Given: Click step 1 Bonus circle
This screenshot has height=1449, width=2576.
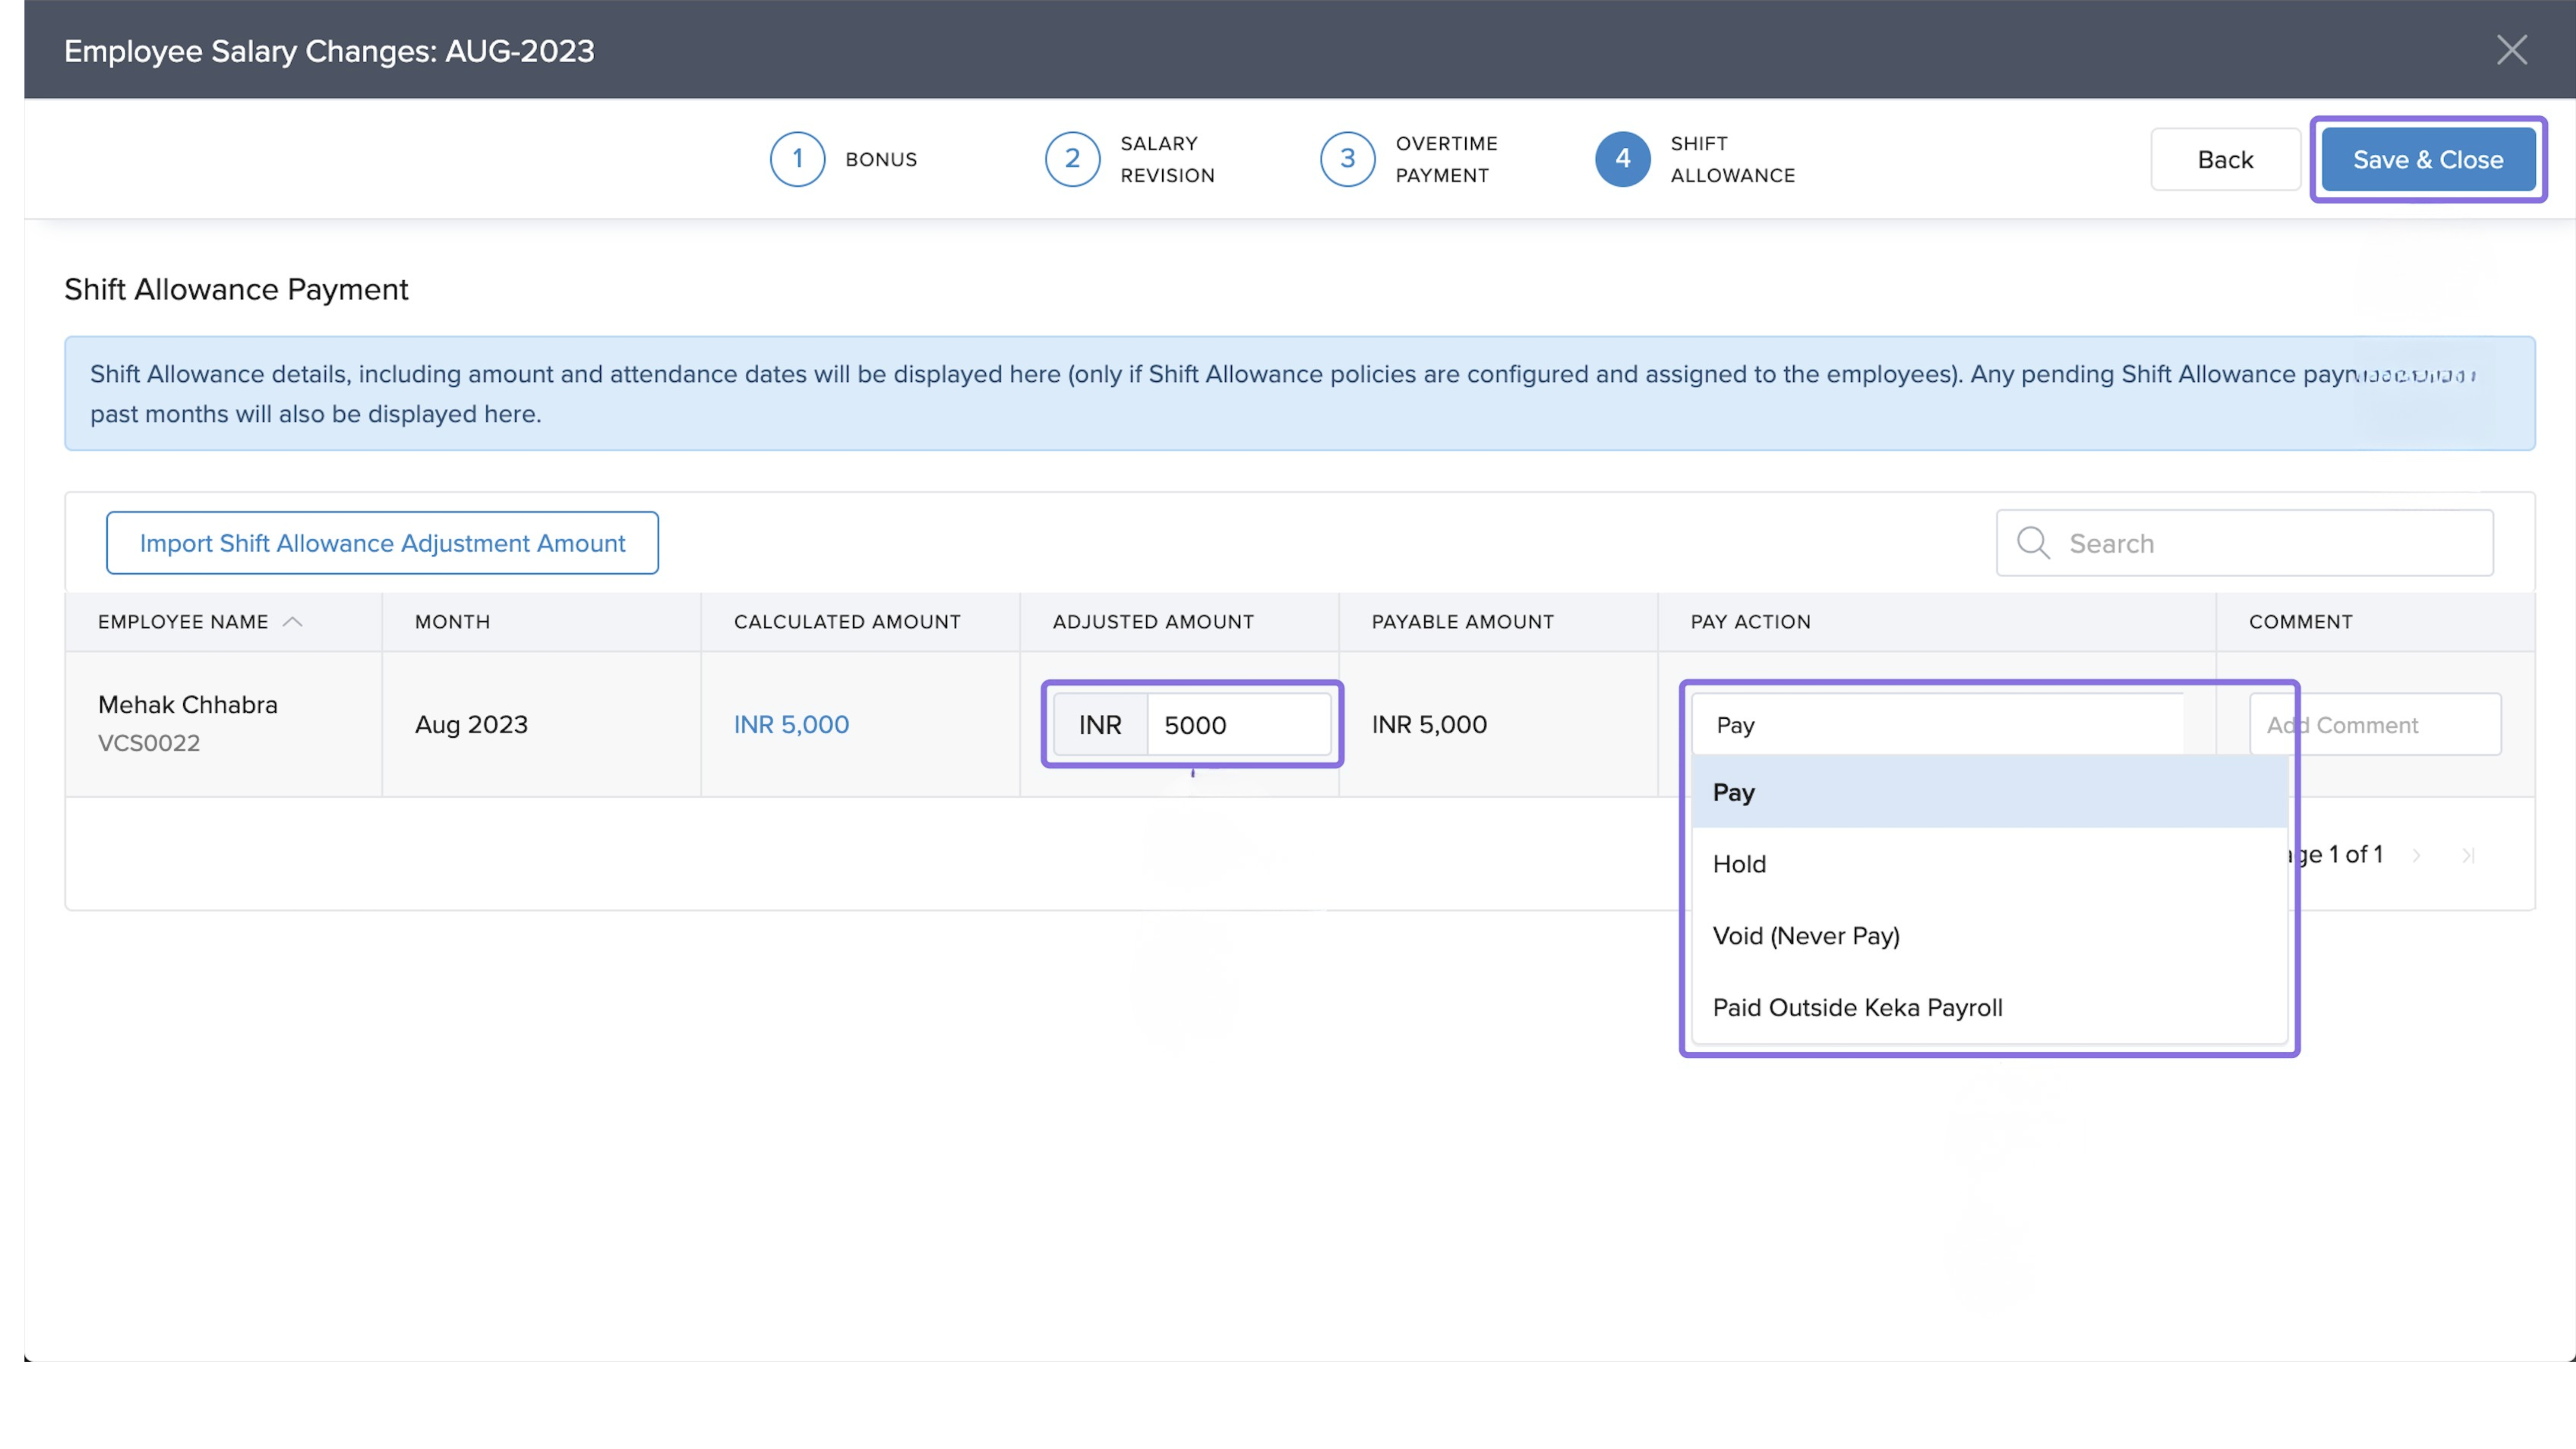Looking at the screenshot, I should point(797,159).
